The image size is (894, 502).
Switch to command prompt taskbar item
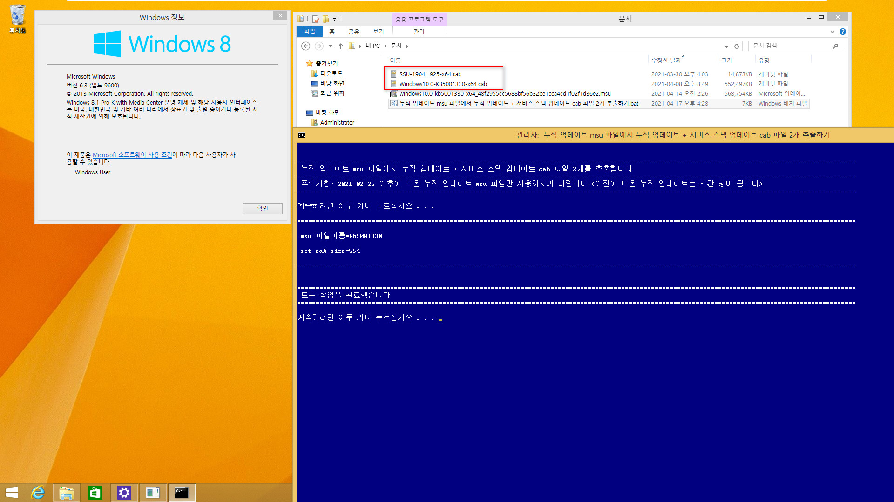click(x=182, y=493)
